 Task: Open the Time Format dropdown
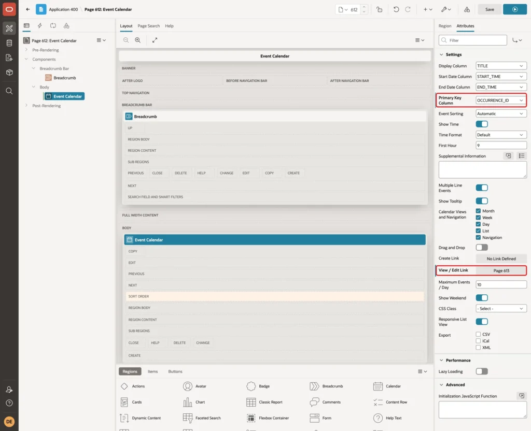pyautogui.click(x=501, y=135)
